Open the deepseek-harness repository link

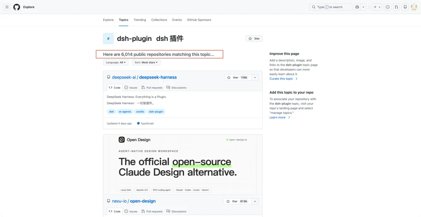coord(158,77)
